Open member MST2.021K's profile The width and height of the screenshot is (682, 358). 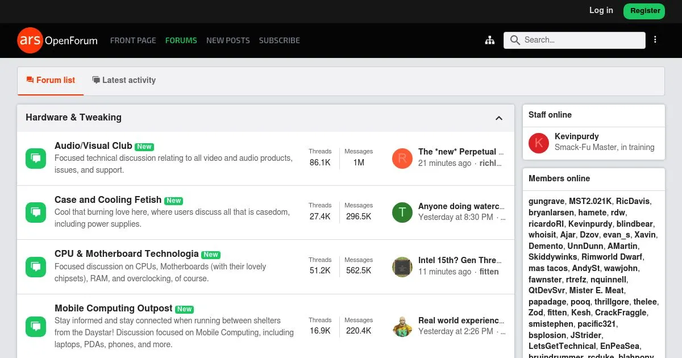[x=590, y=201]
